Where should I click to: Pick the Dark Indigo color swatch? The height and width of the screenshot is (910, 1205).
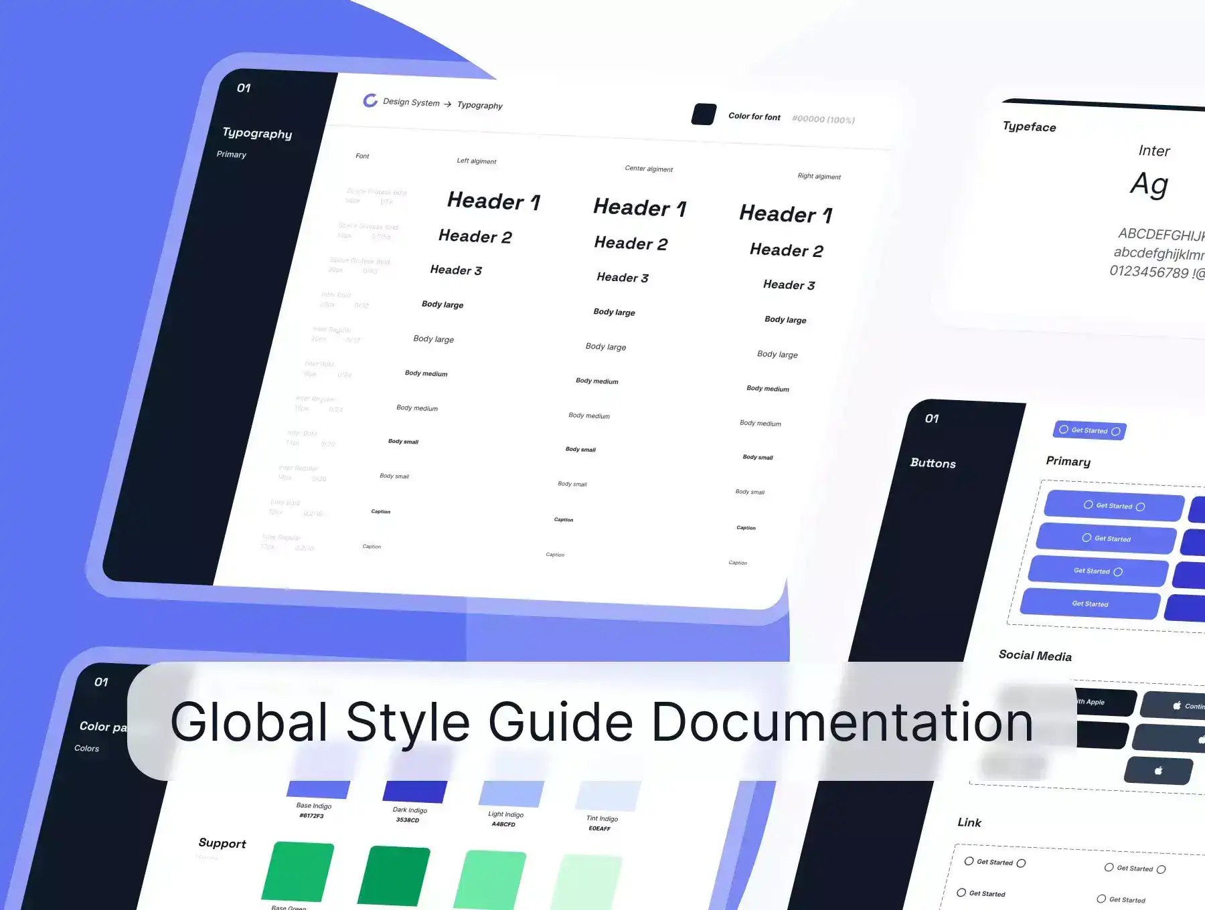coord(414,792)
